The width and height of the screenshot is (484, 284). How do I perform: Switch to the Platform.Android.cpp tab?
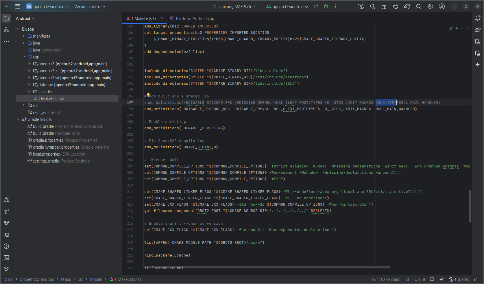pos(192,19)
